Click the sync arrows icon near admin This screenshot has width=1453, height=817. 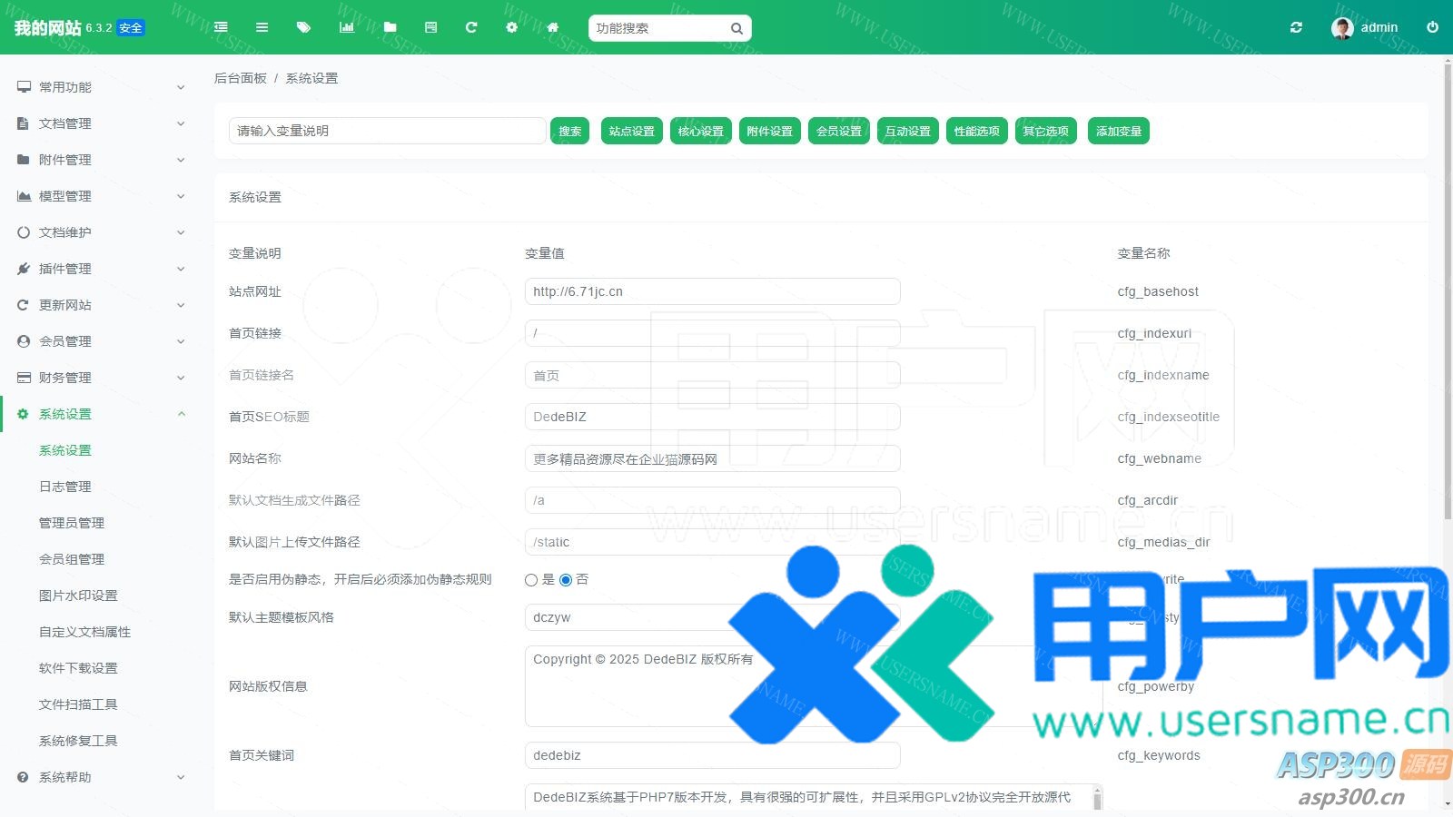(x=1296, y=27)
